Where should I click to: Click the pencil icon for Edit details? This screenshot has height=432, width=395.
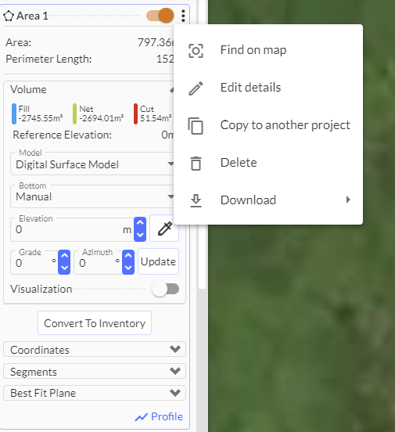pyautogui.click(x=196, y=88)
